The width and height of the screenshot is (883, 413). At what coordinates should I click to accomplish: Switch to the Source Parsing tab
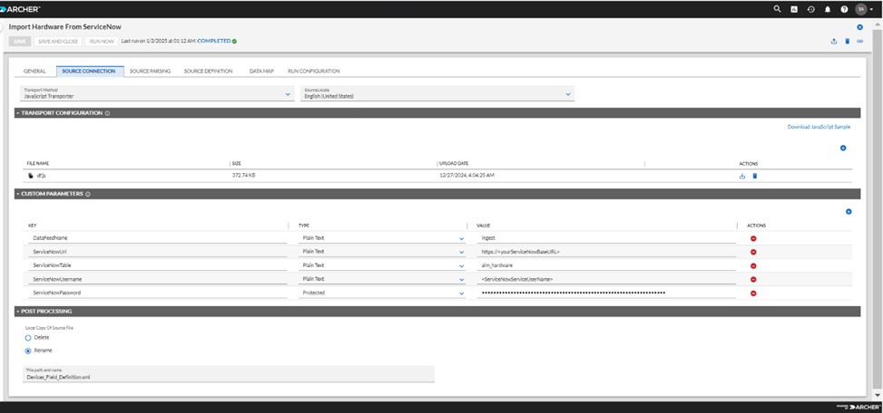[150, 72]
